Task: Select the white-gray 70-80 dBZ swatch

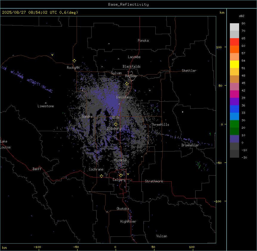Action: [x=234, y=27]
